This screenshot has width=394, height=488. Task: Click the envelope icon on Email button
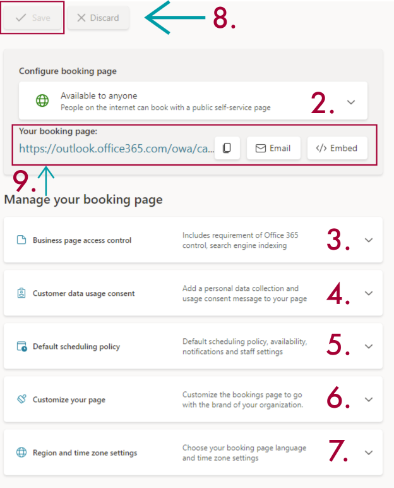tap(261, 149)
